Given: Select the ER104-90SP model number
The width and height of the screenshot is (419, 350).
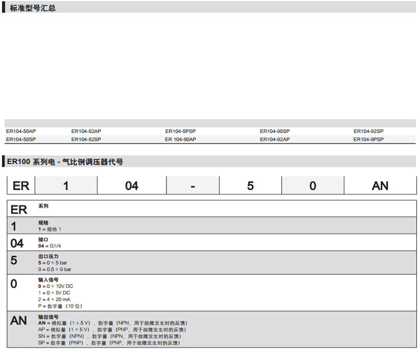Looking at the screenshot, I should point(274,131).
